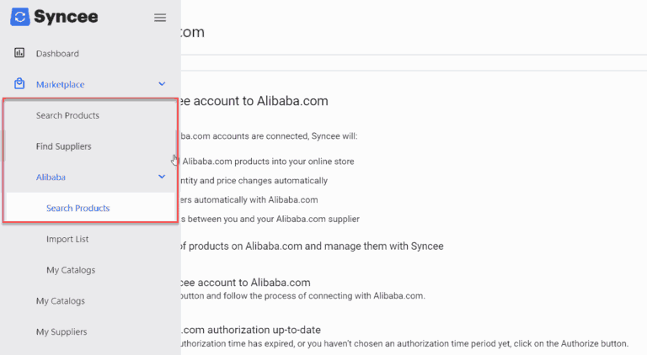This screenshot has height=355, width=647.
Task: Select the Marketplace menu label
Action: coord(60,84)
